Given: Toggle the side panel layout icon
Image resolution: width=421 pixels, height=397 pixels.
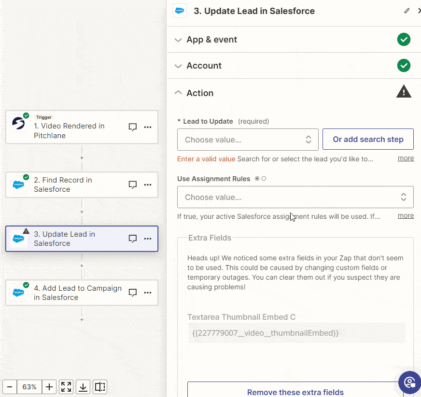Looking at the screenshot, I should click(x=100, y=387).
